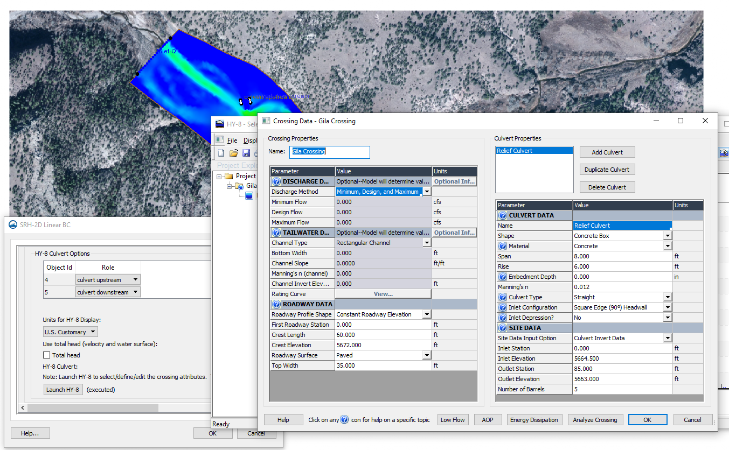Open the File menu in HY-8

232,140
